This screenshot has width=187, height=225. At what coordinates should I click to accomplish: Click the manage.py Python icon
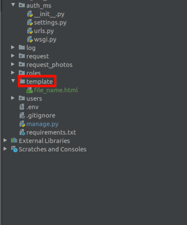point(22,124)
